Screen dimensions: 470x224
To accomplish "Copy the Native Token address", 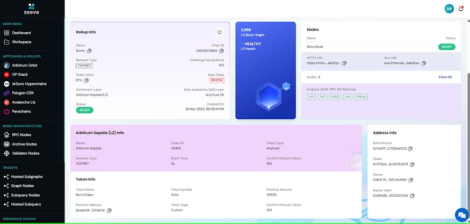I will click(x=413, y=196).
